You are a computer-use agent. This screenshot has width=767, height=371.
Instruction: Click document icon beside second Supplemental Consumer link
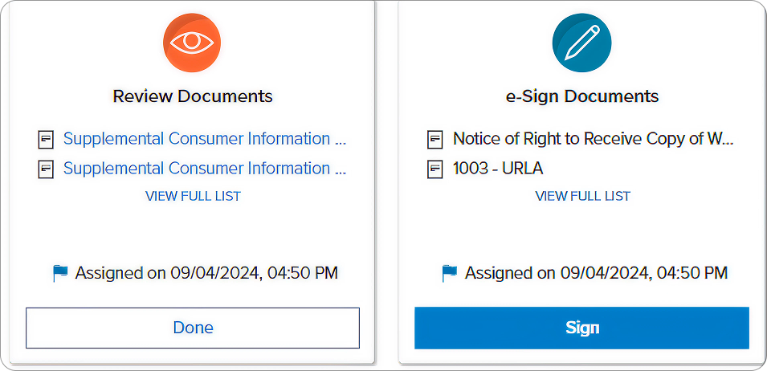pos(47,169)
